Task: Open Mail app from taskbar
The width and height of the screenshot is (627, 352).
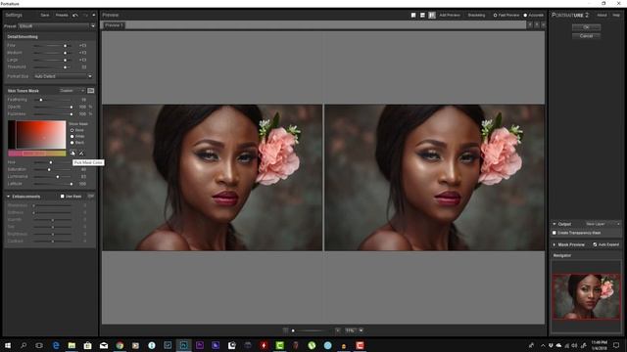Action: coord(104,345)
